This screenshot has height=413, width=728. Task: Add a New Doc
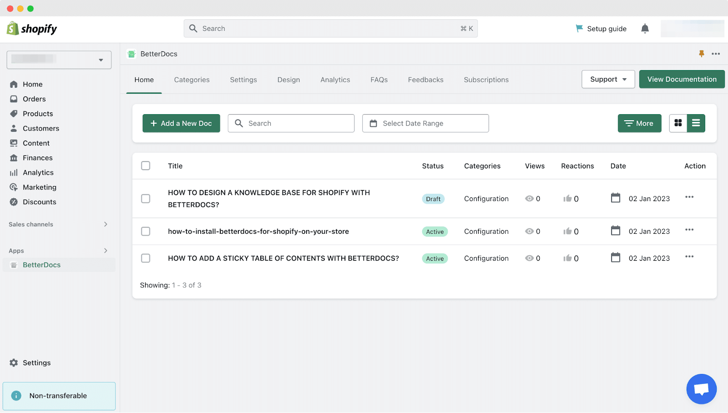pyautogui.click(x=181, y=123)
